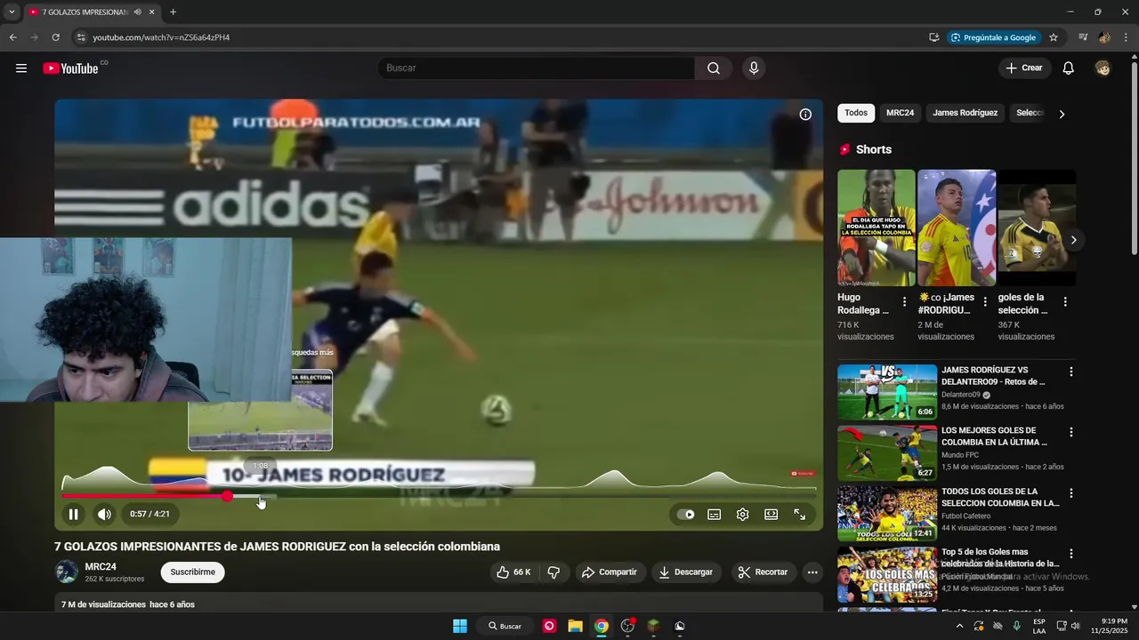
Task: Open the Hugo Rodallega short thumbnail
Action: pyautogui.click(x=876, y=228)
